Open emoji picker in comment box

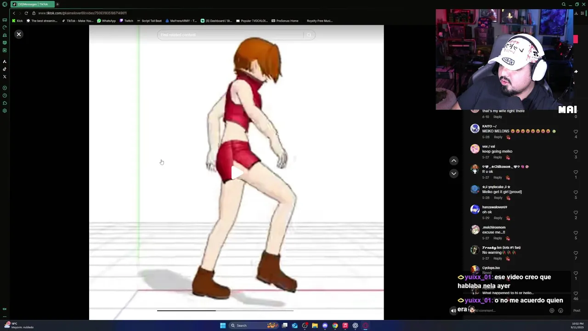(x=560, y=311)
